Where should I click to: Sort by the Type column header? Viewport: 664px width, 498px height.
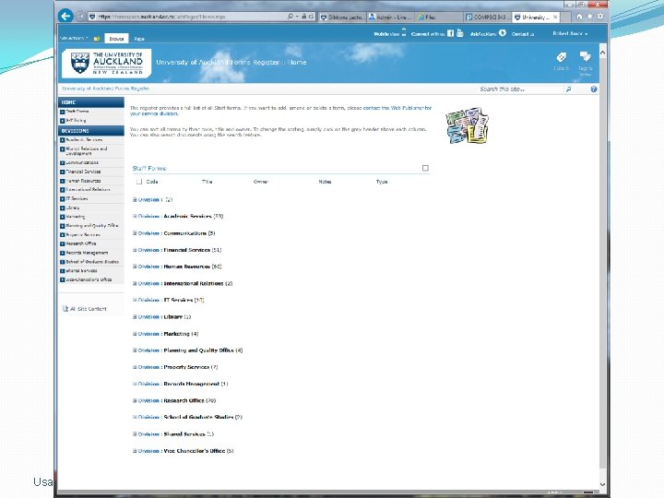pos(382,182)
